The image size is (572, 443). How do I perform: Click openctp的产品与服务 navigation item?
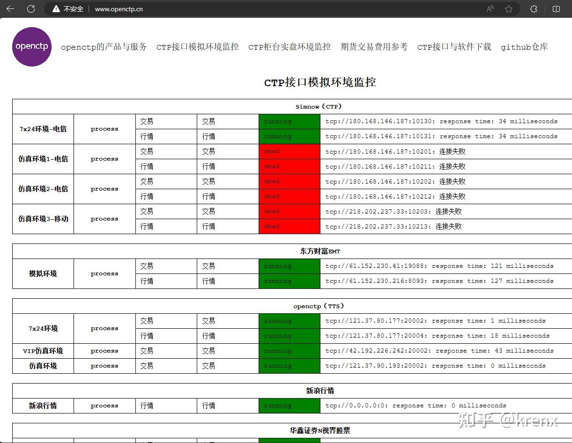click(104, 47)
